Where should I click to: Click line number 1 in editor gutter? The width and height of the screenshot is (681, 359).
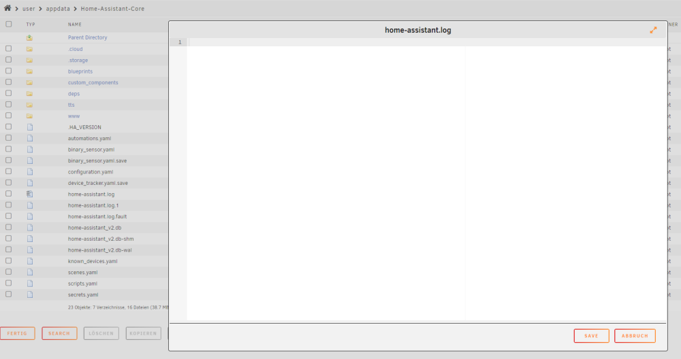point(179,42)
